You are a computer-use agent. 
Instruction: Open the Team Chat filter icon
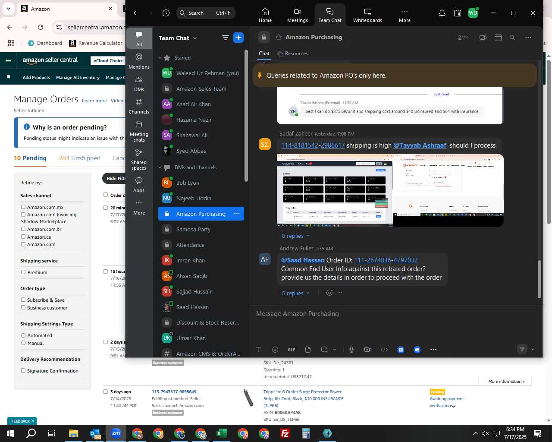click(x=225, y=38)
